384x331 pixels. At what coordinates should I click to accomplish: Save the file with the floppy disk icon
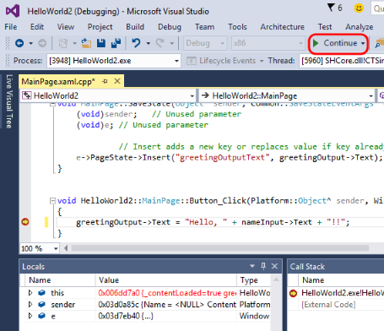tap(101, 43)
